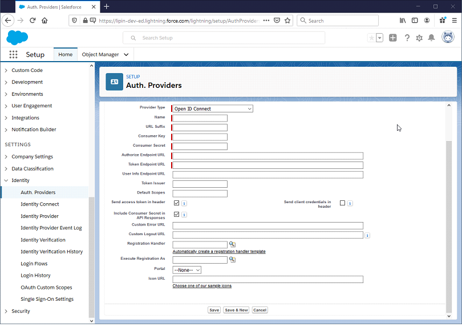This screenshot has width=462, height=331.
Task: Open the Provider Type dropdown
Action: pyautogui.click(x=212, y=108)
